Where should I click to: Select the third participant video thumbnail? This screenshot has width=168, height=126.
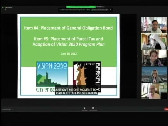coord(154,58)
